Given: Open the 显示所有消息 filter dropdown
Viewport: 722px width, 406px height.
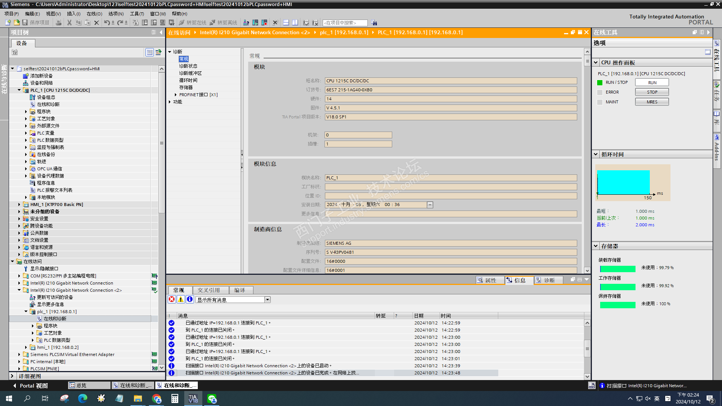Looking at the screenshot, I should (267, 300).
